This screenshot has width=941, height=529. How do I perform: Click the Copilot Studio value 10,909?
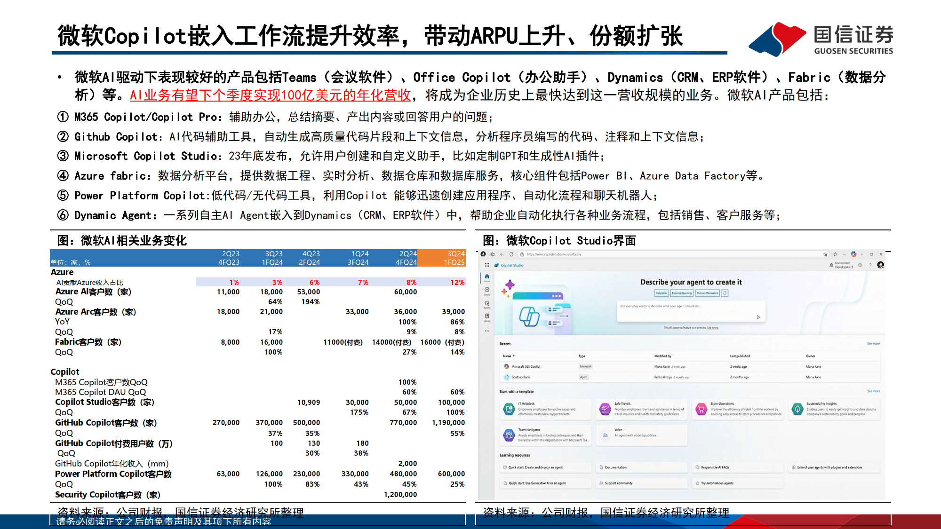coord(309,403)
